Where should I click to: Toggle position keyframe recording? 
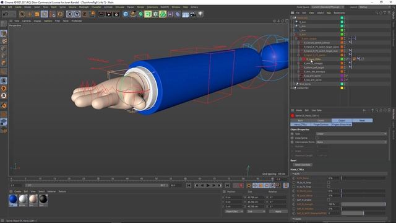coord(255,186)
